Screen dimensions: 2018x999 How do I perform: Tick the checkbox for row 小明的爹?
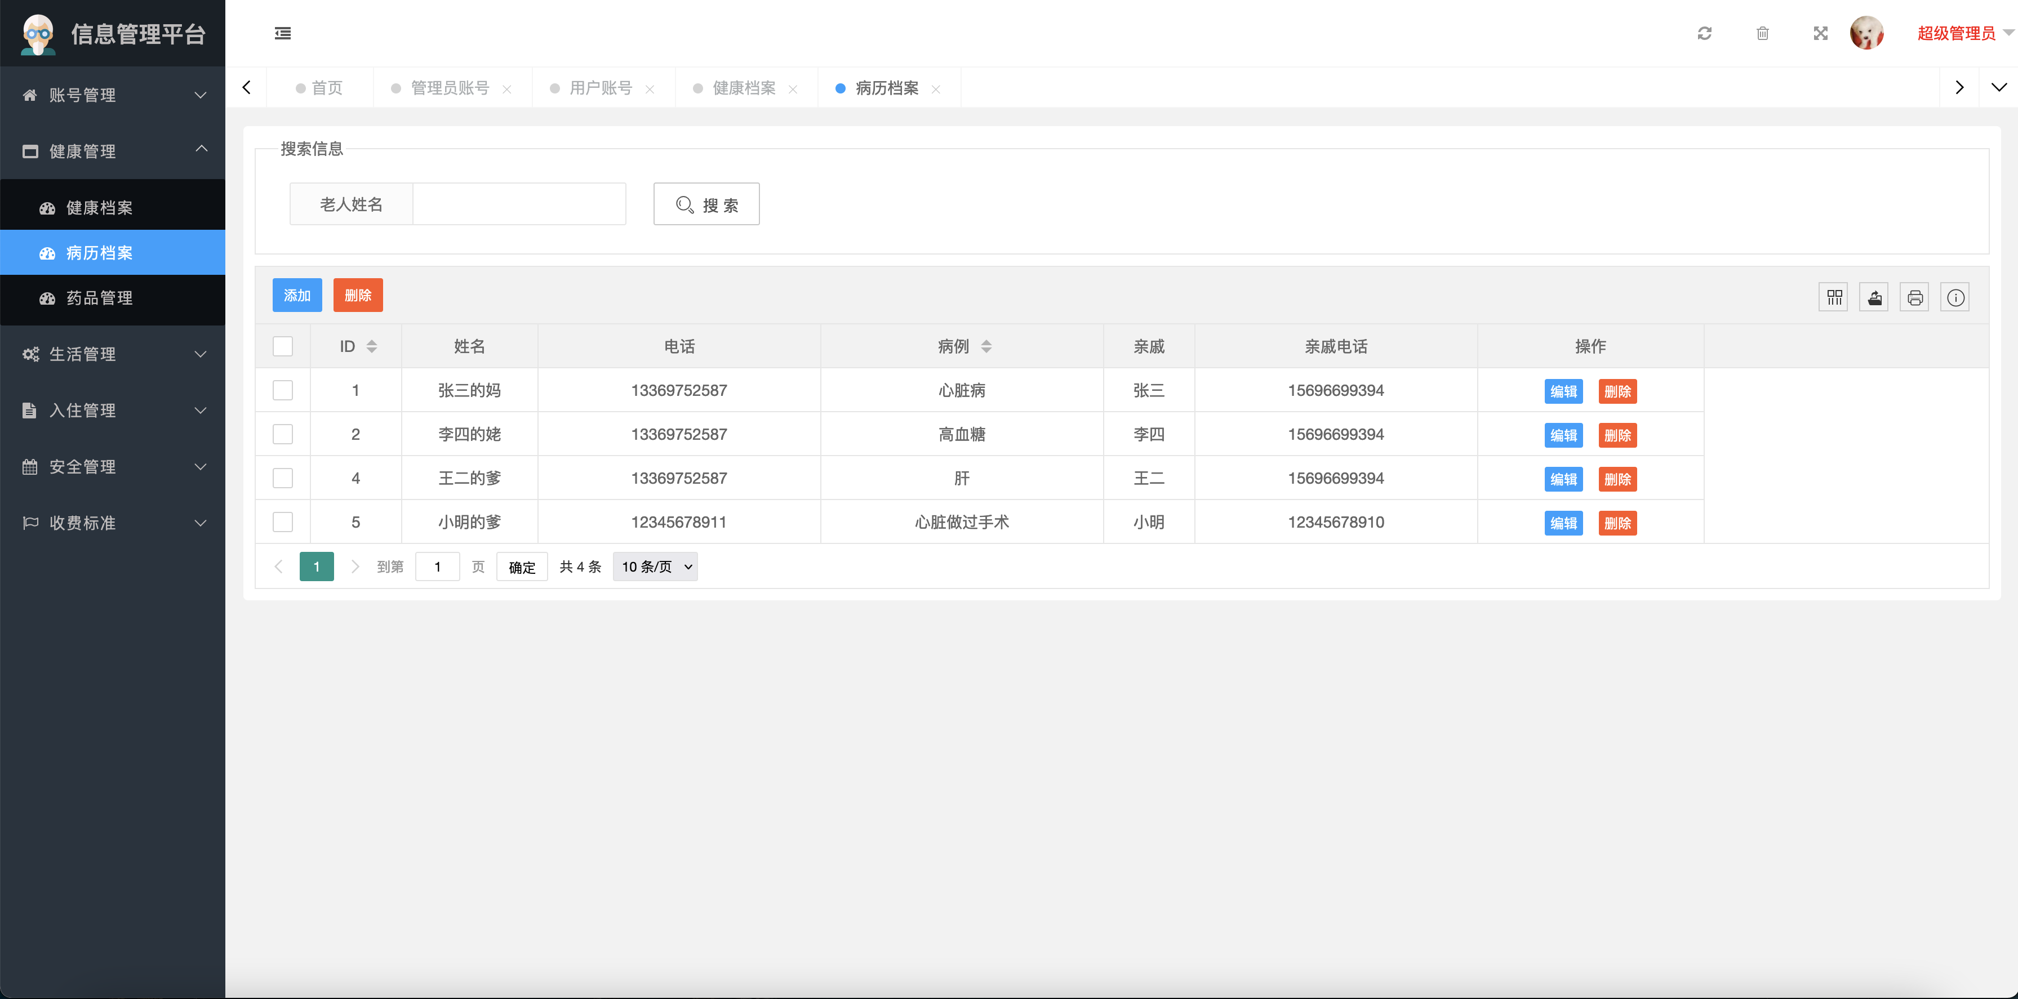click(x=283, y=521)
